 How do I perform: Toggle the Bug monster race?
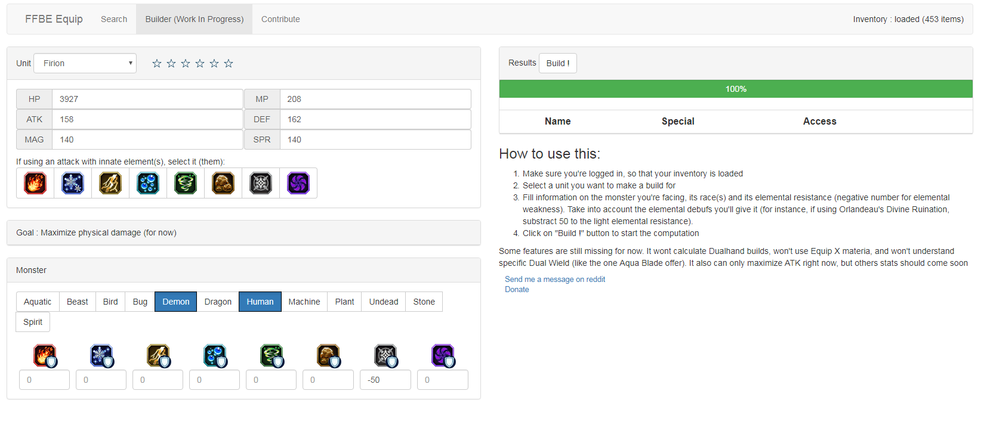coord(140,302)
